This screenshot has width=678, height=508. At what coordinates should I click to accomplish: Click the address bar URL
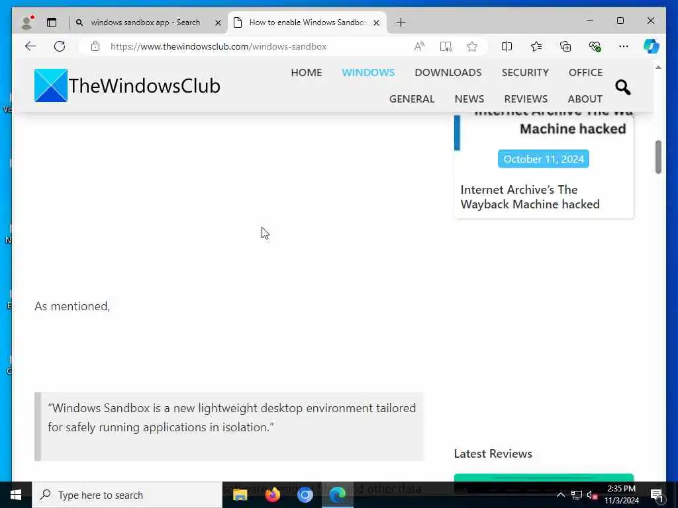[x=218, y=47]
